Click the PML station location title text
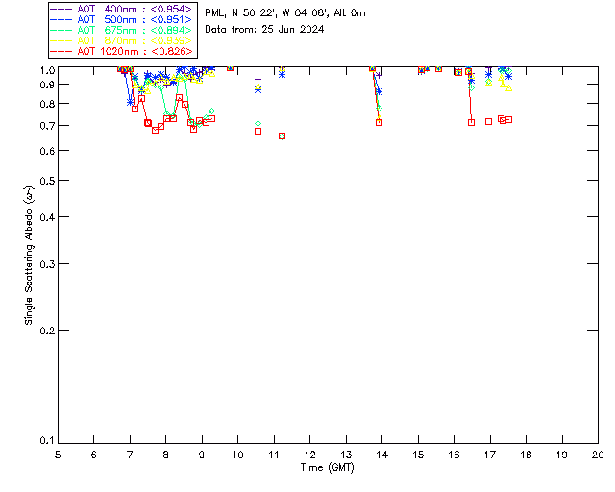The image size is (615, 492). [x=285, y=12]
